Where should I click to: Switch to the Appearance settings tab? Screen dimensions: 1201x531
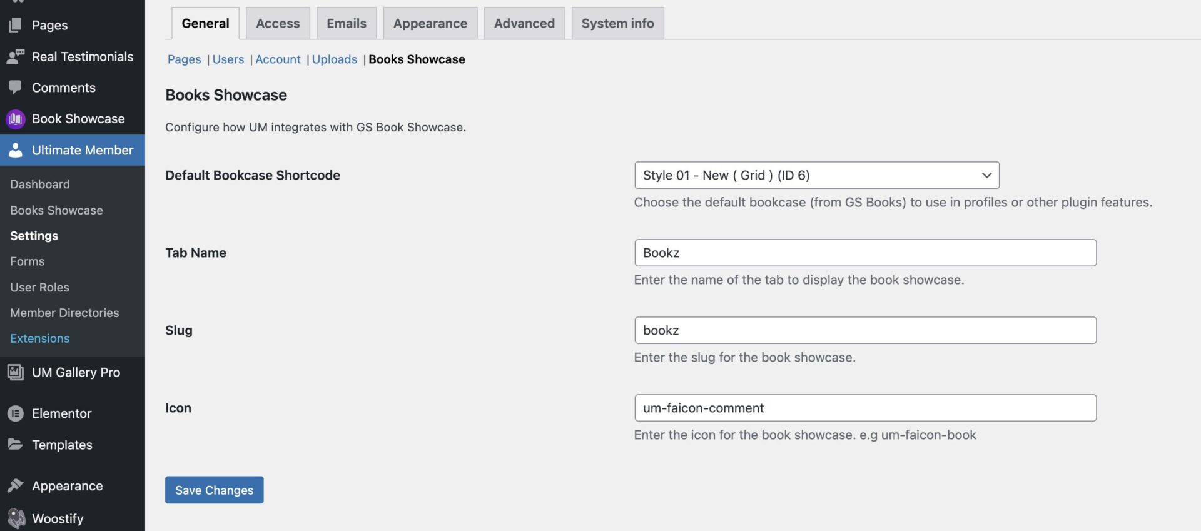click(430, 23)
